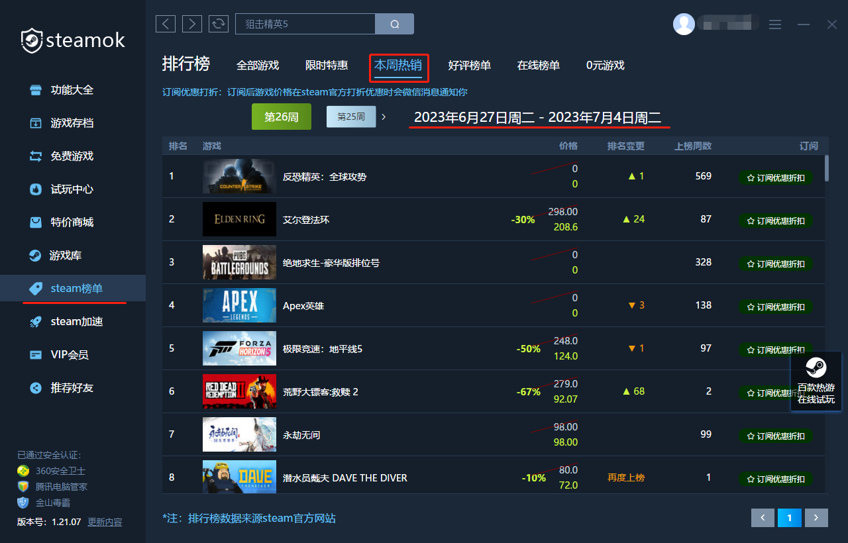
Task: Subscribe to discounts for 永劫无间
Action: click(776, 436)
